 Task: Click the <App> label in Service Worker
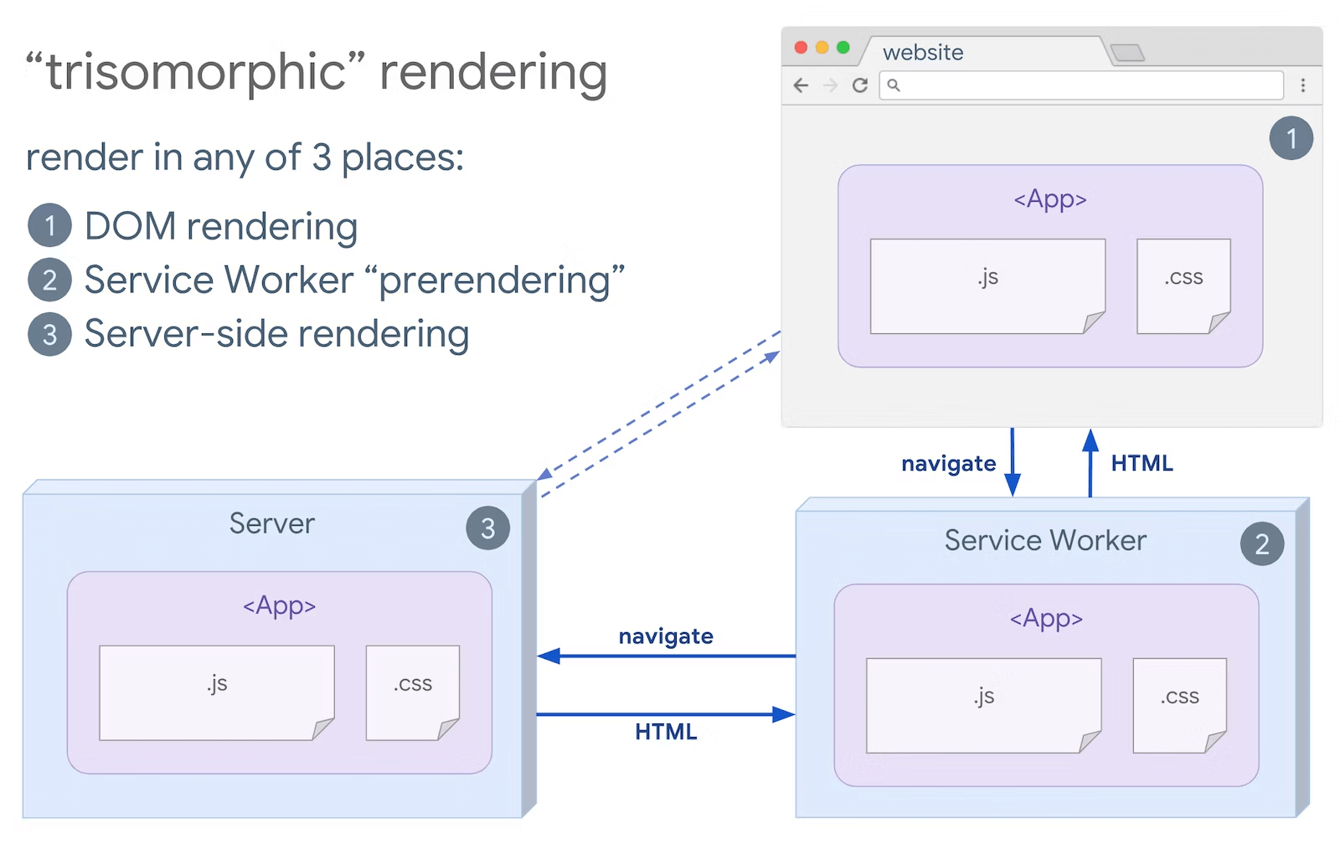(x=1046, y=619)
